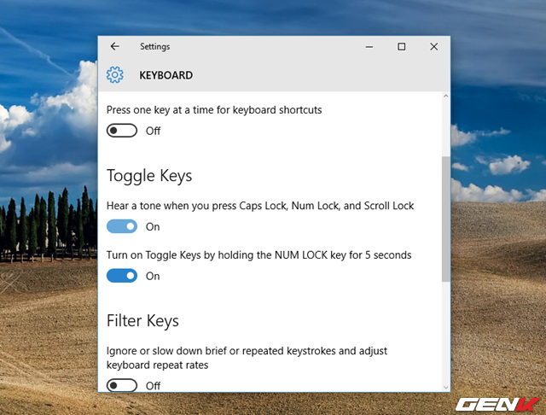This screenshot has width=546, height=415.
Task: Click the Filter Keys section heading
Action: (x=142, y=321)
